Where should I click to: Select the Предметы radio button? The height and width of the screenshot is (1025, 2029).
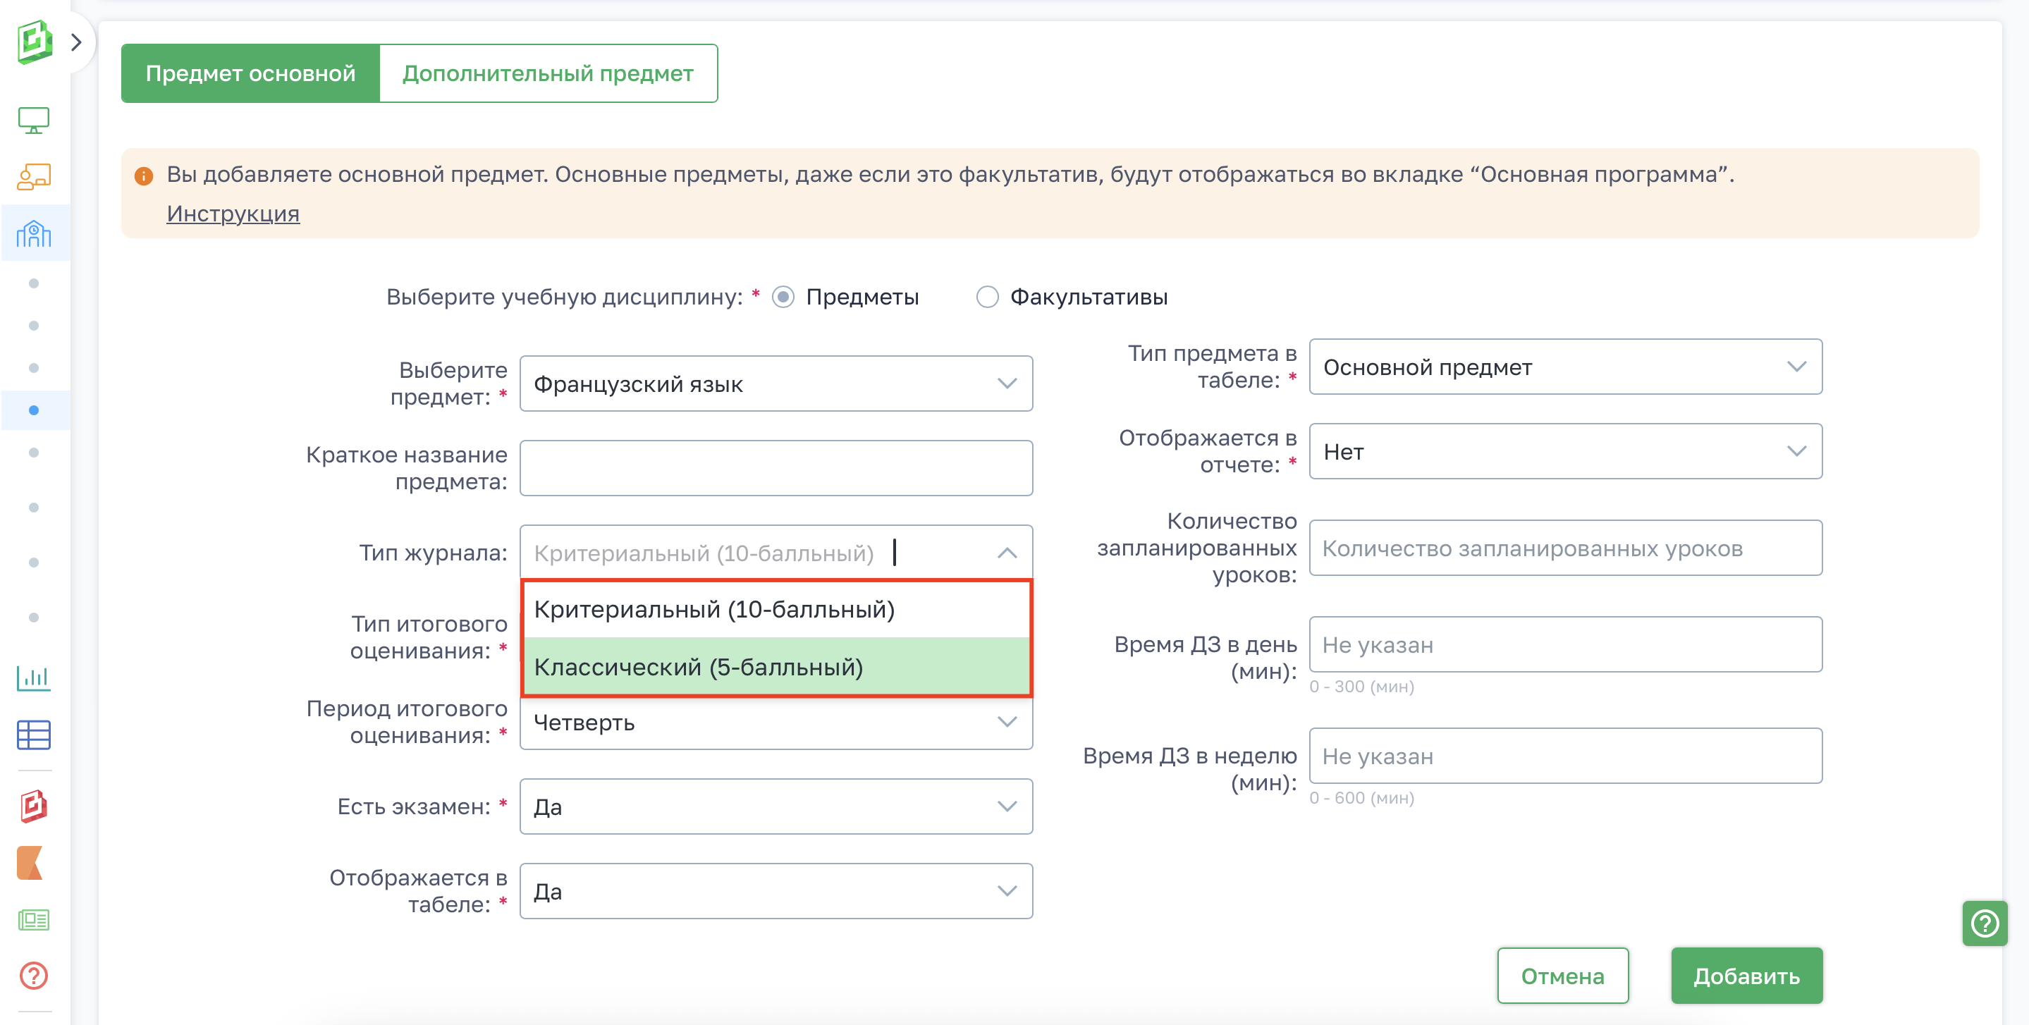[783, 297]
